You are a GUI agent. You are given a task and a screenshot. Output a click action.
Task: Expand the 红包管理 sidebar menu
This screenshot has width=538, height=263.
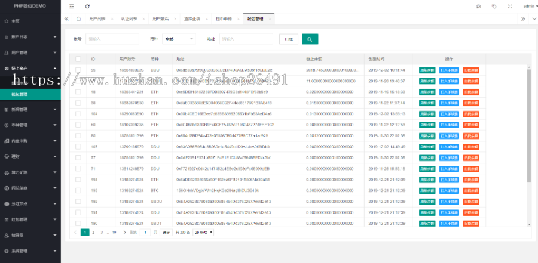(x=30, y=219)
